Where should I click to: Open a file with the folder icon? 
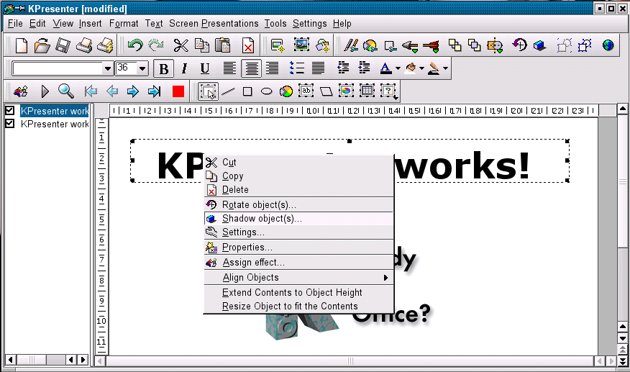(x=42, y=45)
